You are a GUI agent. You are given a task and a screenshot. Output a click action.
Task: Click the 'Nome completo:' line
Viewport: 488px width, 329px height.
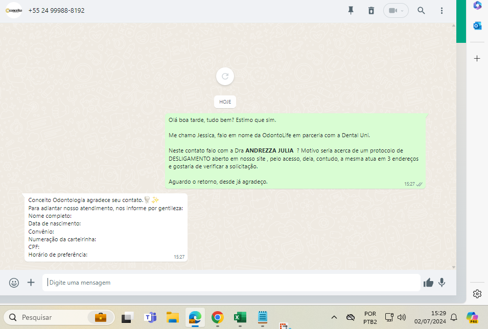(50, 216)
